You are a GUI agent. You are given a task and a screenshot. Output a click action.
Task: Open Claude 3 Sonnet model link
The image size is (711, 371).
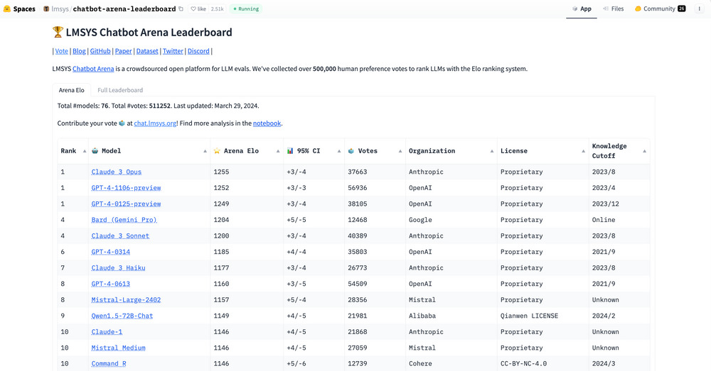click(120, 236)
